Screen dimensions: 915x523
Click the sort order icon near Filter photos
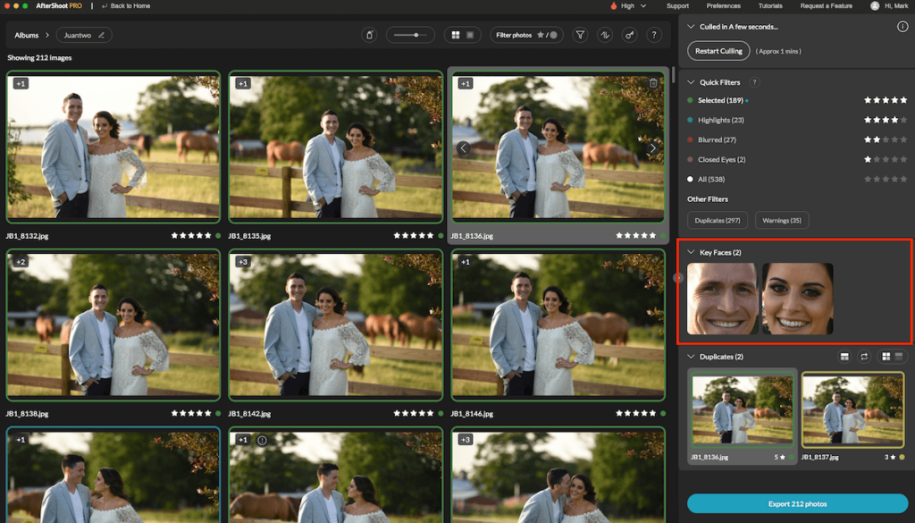[x=605, y=35]
